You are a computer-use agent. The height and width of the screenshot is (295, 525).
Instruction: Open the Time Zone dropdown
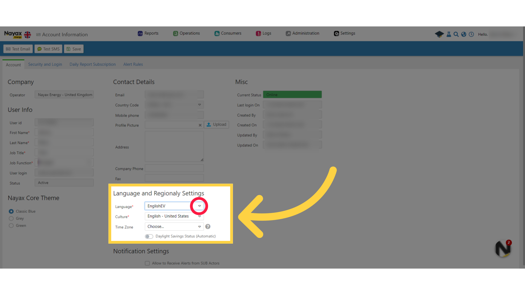tap(174, 226)
